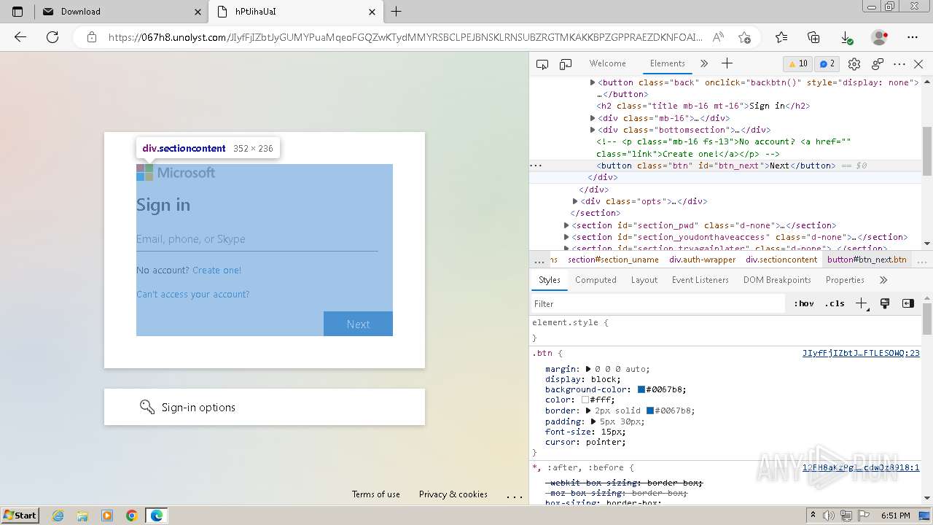
Task: Expand the div class="opts" node
Action: tap(575, 201)
